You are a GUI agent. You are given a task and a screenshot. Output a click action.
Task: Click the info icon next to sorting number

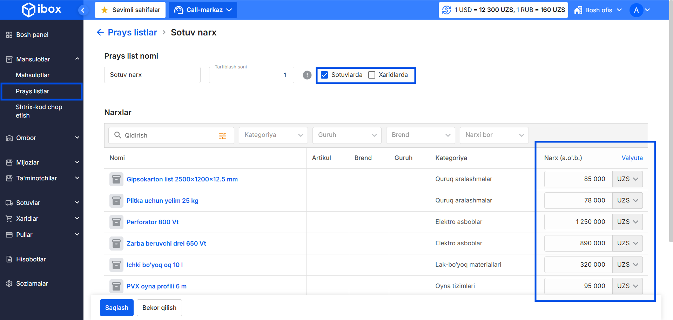click(307, 75)
